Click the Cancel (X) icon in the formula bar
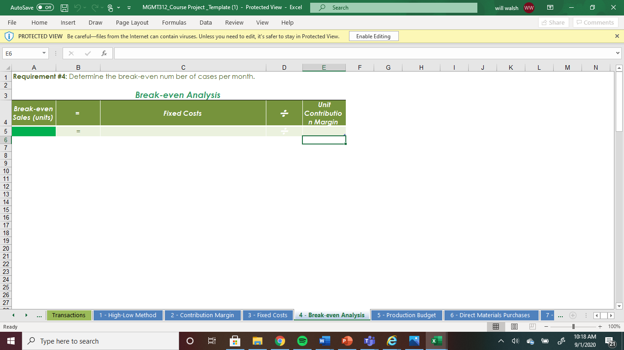The image size is (624, 350). (x=71, y=53)
